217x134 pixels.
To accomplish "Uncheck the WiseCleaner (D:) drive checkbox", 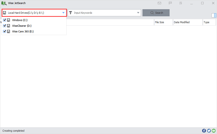I will 5,26.
